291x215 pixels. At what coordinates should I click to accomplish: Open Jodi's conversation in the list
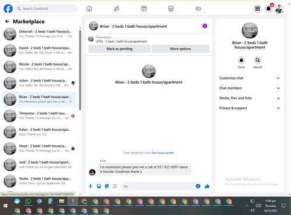[39, 164]
